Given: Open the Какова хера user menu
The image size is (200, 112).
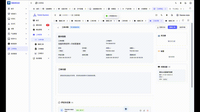Looking at the screenshot, I should (x=183, y=15).
